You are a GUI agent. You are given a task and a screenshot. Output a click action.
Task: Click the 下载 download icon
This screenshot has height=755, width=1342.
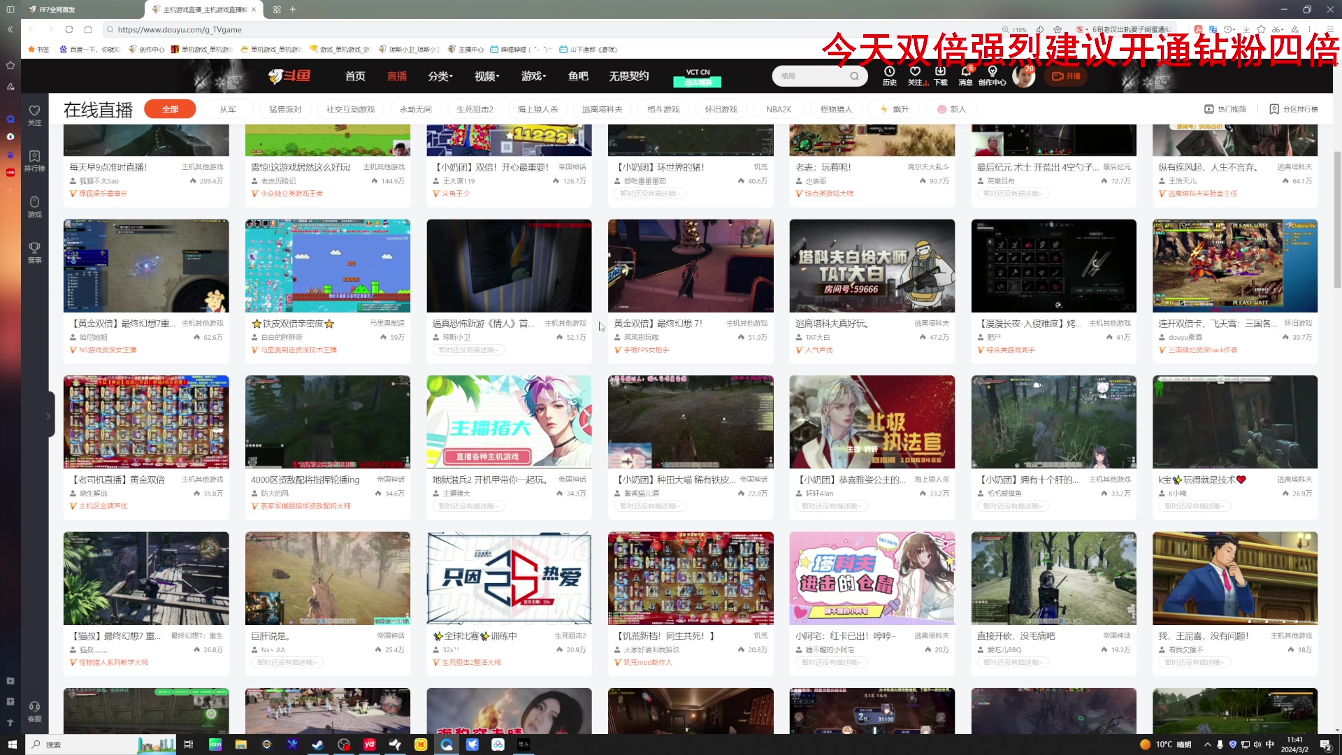pos(941,72)
